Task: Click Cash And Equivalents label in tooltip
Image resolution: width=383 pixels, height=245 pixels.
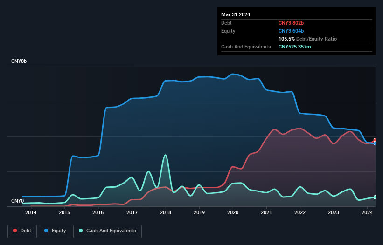Action: point(246,47)
